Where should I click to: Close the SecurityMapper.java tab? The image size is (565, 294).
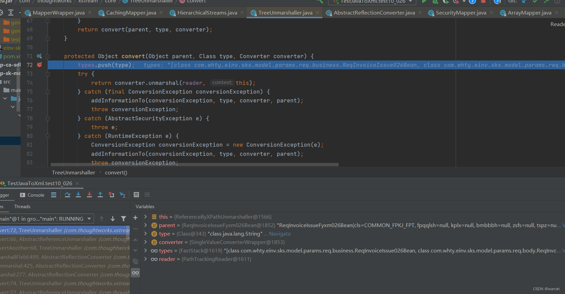point(491,13)
